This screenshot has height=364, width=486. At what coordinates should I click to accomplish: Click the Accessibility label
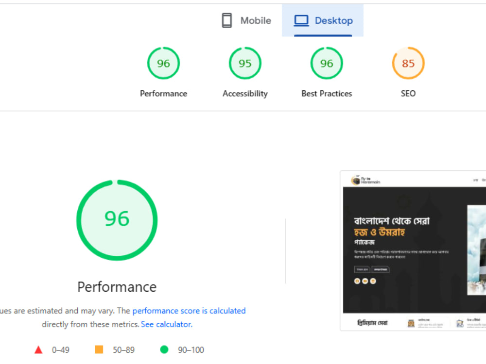coord(245,94)
